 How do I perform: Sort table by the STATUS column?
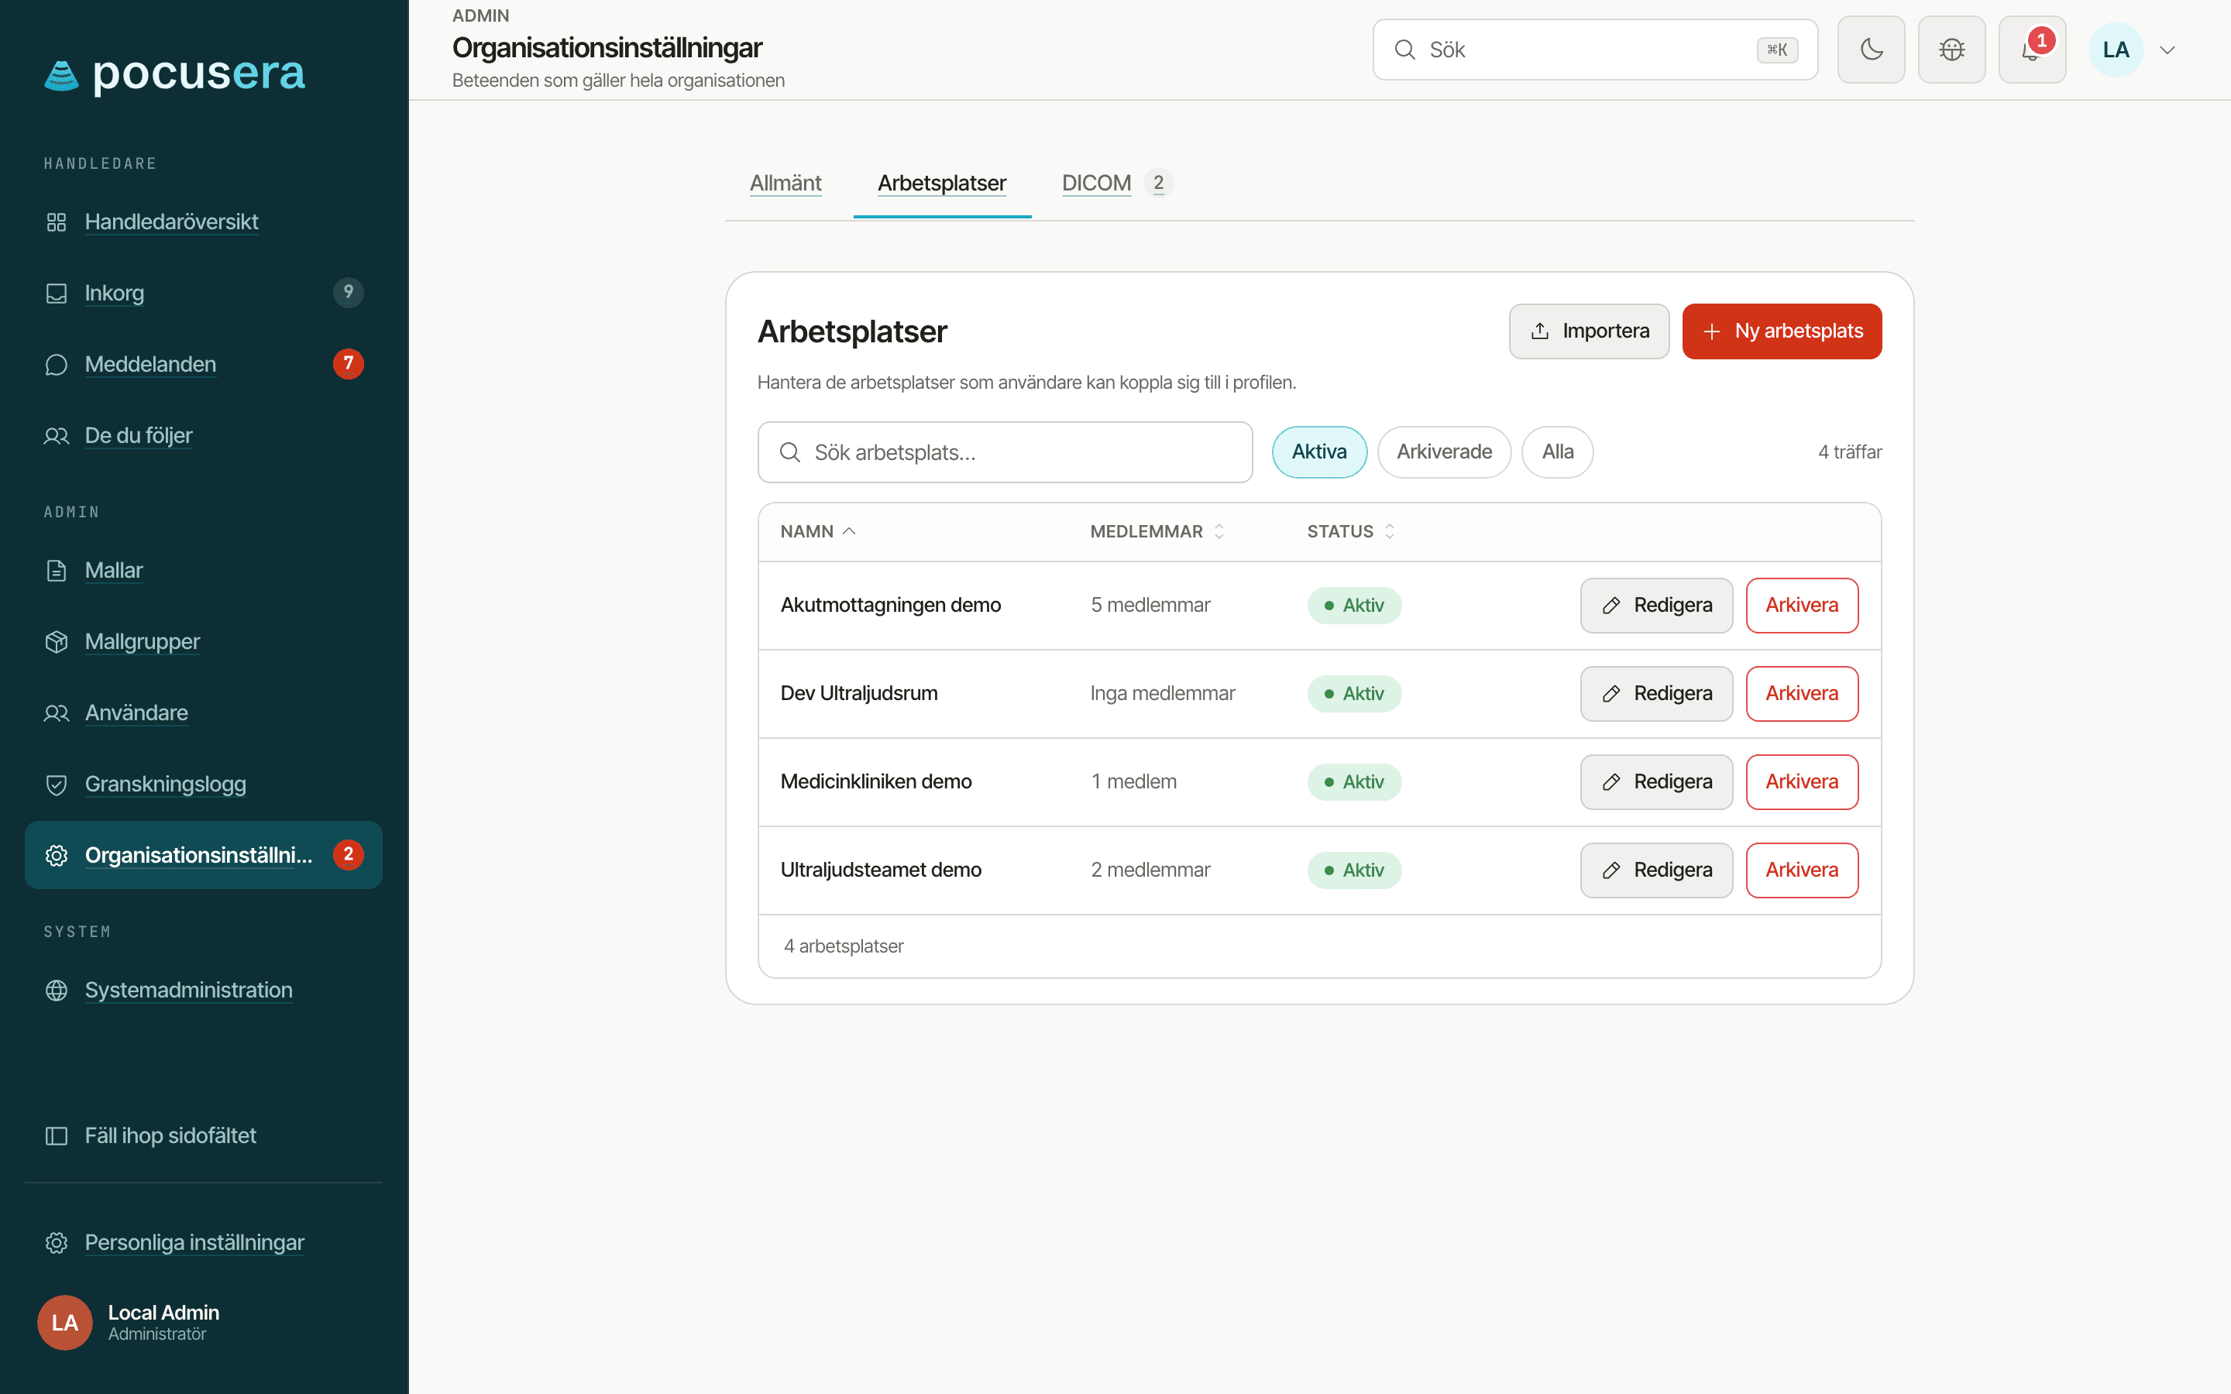1352,531
